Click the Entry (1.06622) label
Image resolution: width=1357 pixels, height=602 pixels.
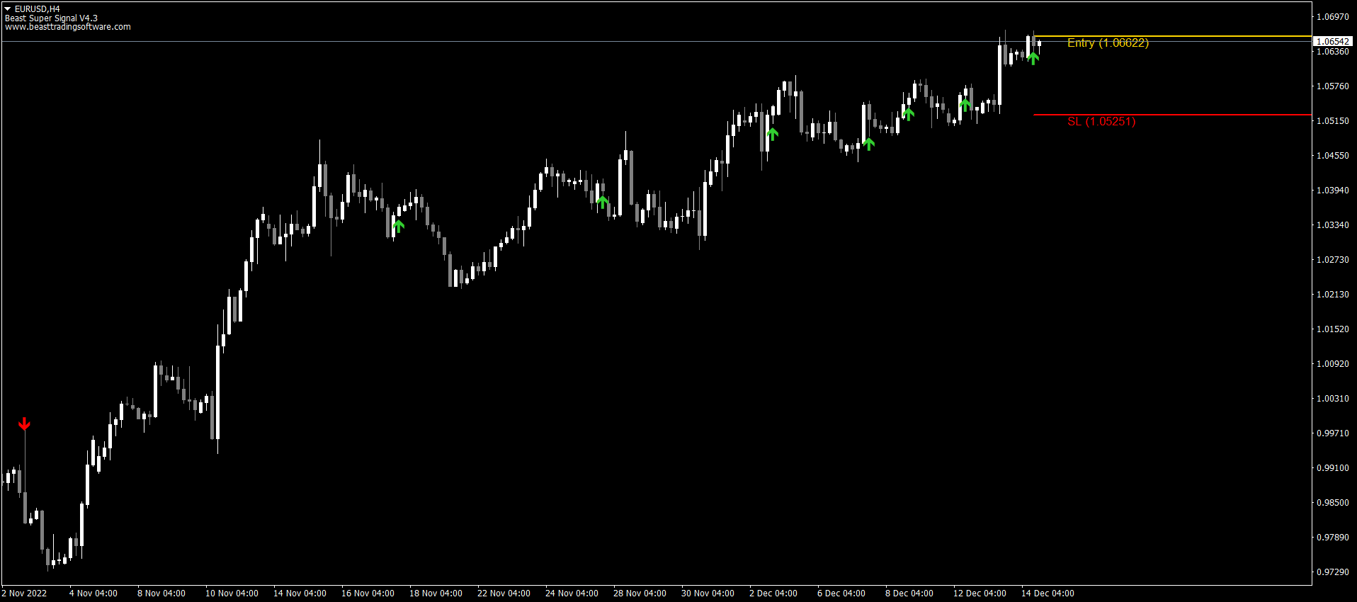tap(1108, 43)
